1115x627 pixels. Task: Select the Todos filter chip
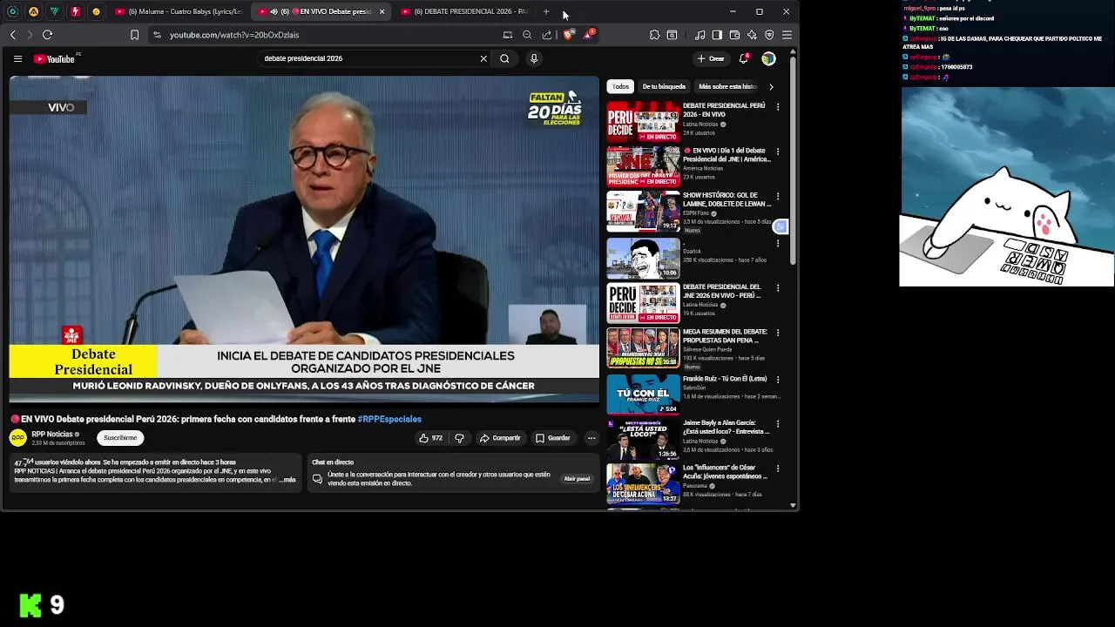620,86
